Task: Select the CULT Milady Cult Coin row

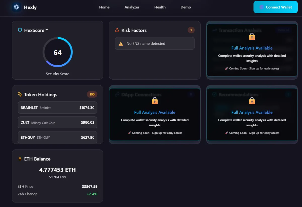Action: (x=57, y=123)
